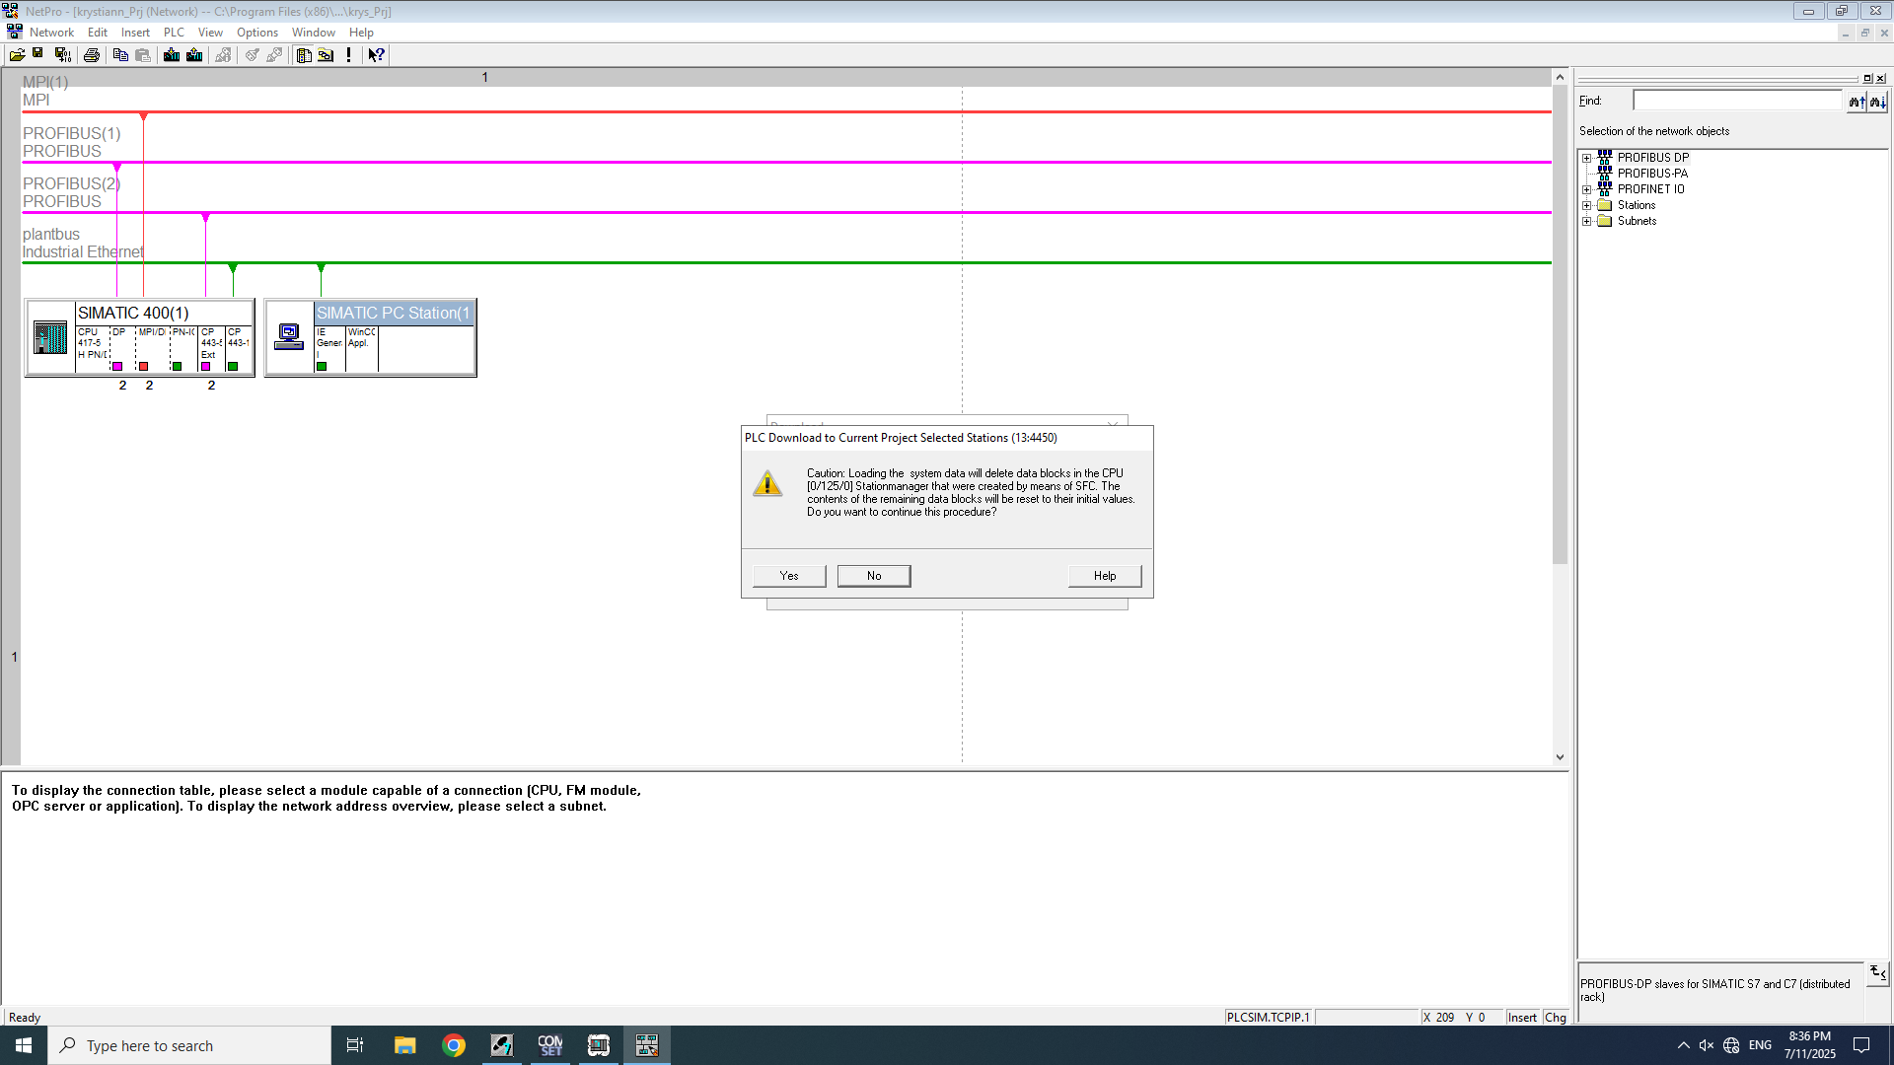Click Upload from PLC toolbar icon
This screenshot has width=1894, height=1065.
tap(194, 55)
